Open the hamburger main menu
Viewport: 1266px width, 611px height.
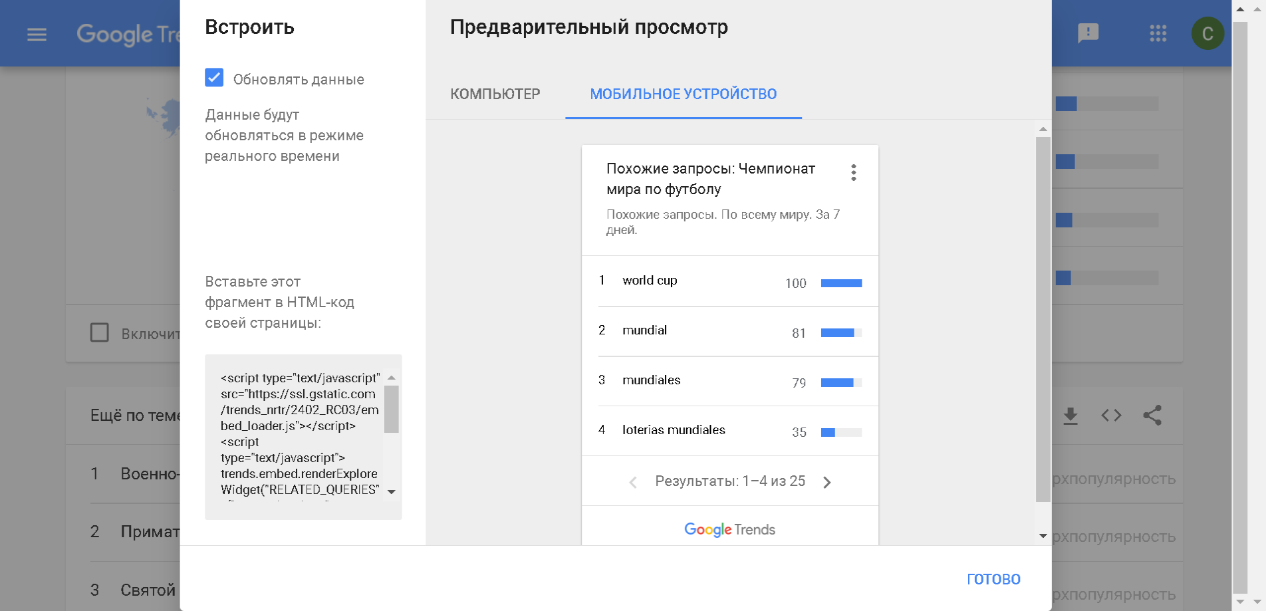tap(37, 34)
